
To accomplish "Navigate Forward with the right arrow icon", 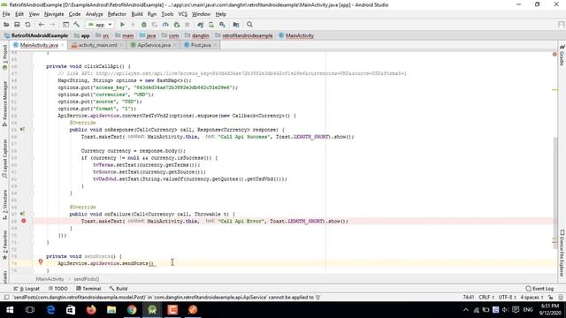I will pyautogui.click(x=52, y=25).
